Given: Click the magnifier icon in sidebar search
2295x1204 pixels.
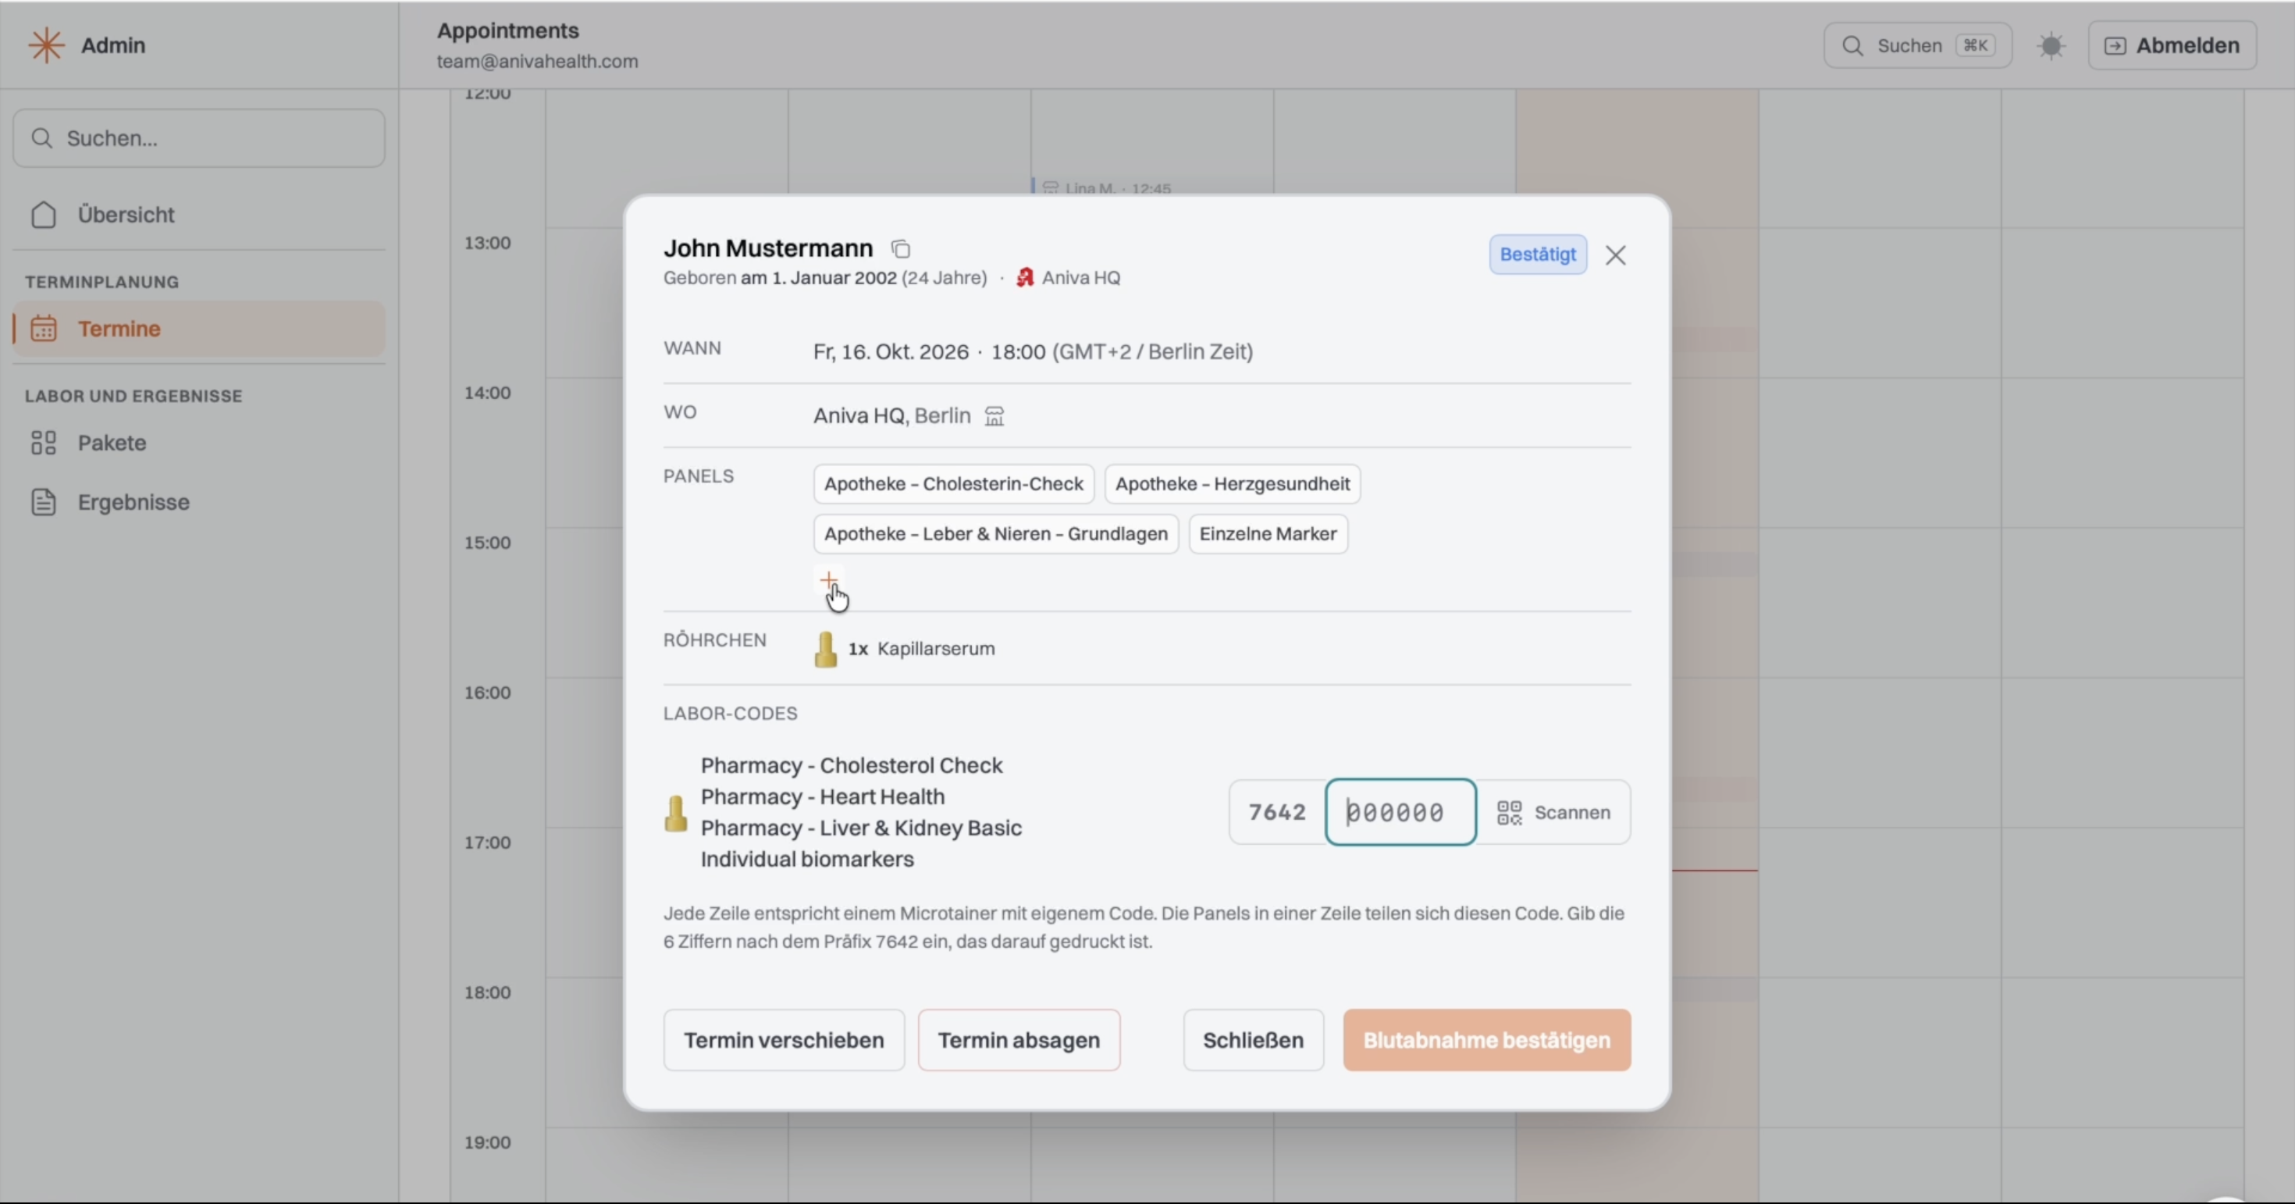Looking at the screenshot, I should pyautogui.click(x=41, y=138).
